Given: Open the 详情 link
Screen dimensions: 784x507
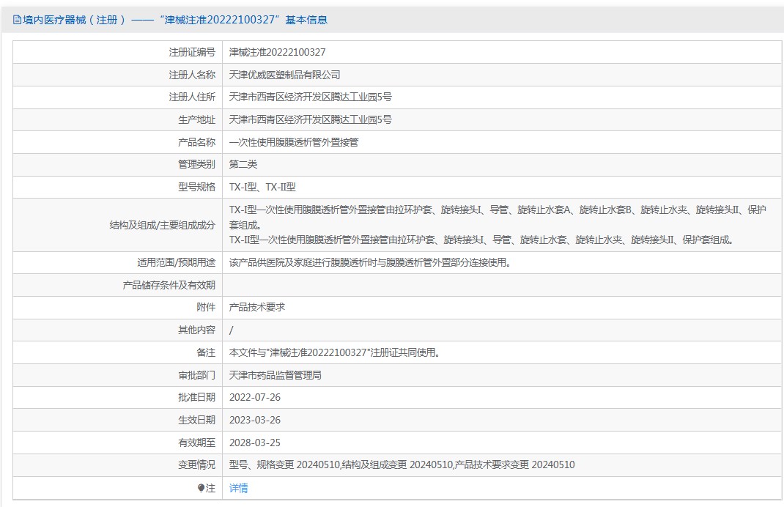Looking at the screenshot, I should click(x=239, y=488).
